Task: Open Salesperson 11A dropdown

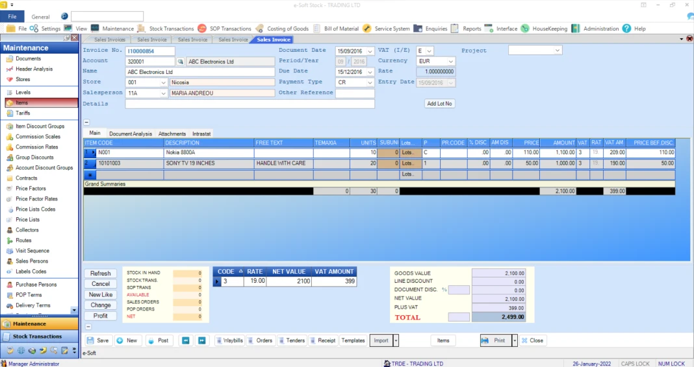Action: 163,93
